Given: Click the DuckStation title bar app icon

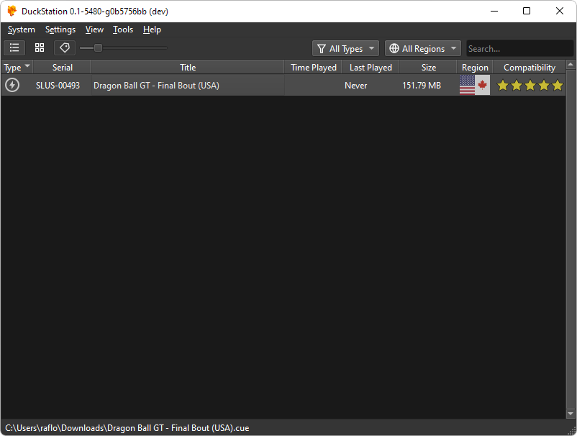Looking at the screenshot, I should 12,11.
